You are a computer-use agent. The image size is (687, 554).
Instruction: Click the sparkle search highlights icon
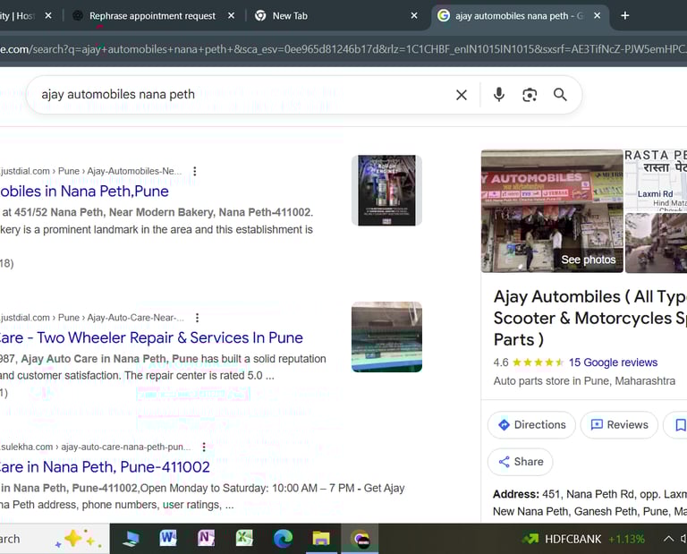click(x=79, y=539)
